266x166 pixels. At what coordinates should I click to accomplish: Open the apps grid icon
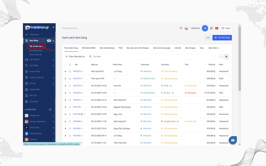tap(211, 29)
